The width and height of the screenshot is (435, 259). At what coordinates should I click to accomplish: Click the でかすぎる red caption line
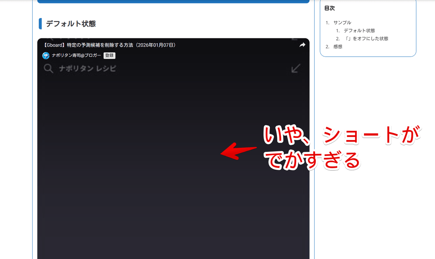tap(313, 161)
